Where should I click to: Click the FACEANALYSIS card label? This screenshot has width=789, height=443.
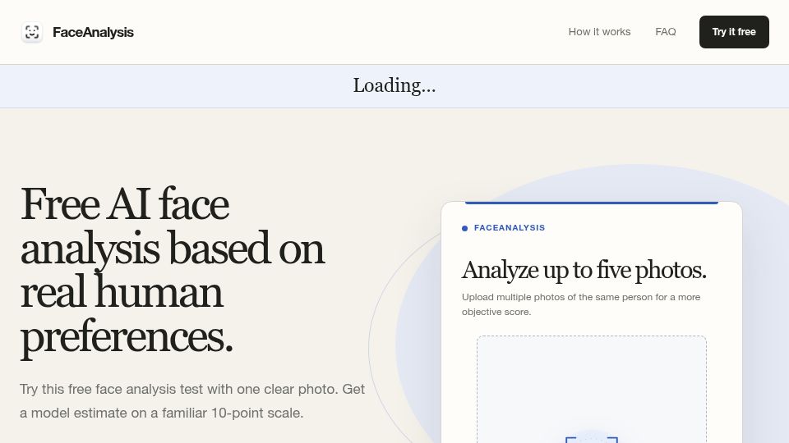click(x=510, y=227)
